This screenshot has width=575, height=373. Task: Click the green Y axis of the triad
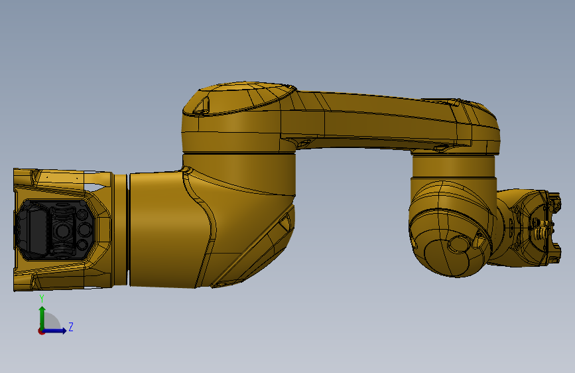42,317
